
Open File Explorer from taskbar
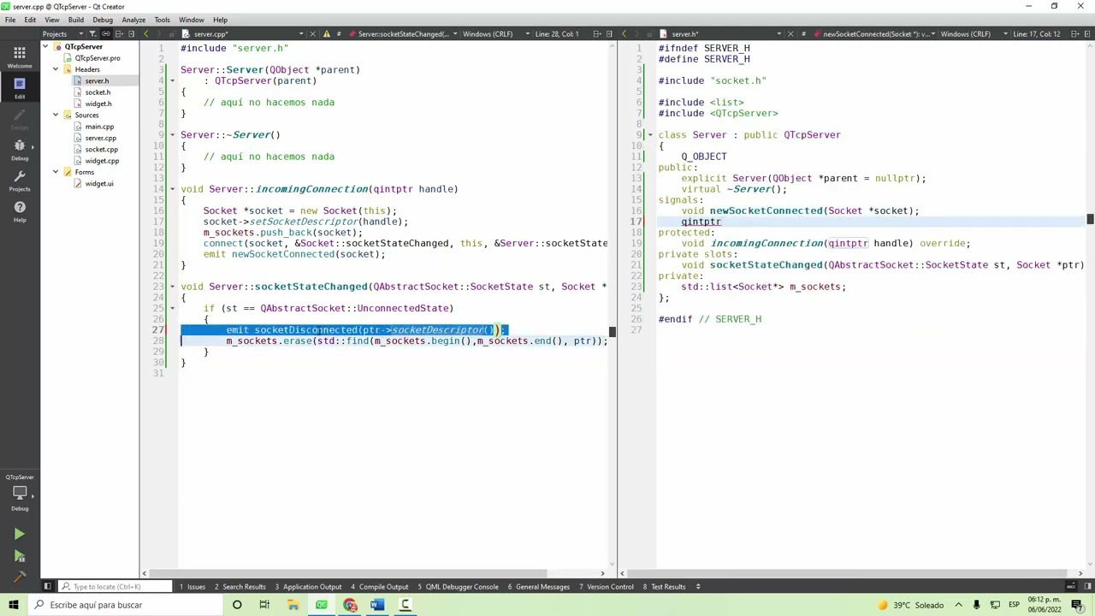[x=293, y=605]
